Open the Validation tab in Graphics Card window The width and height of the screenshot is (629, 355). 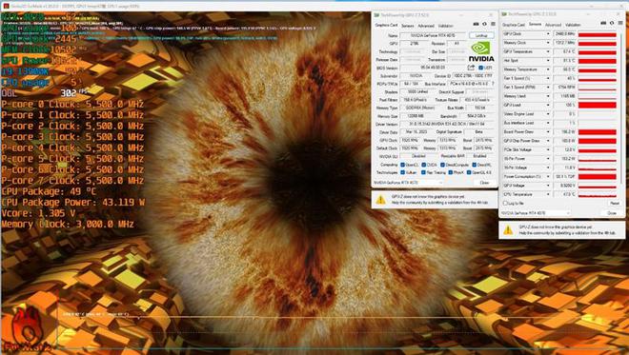(x=445, y=26)
